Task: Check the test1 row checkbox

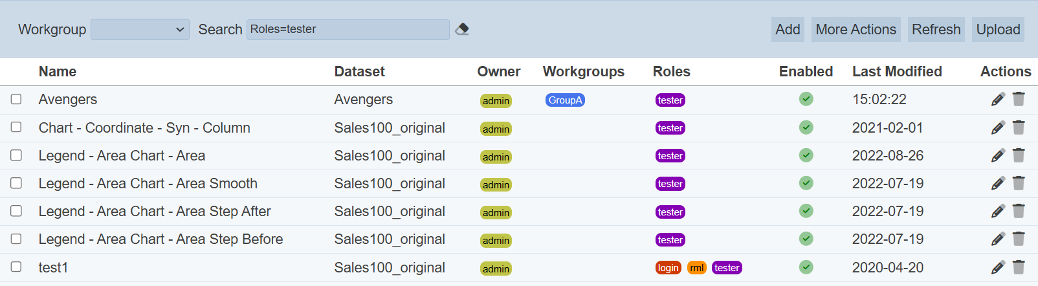Action: [16, 267]
